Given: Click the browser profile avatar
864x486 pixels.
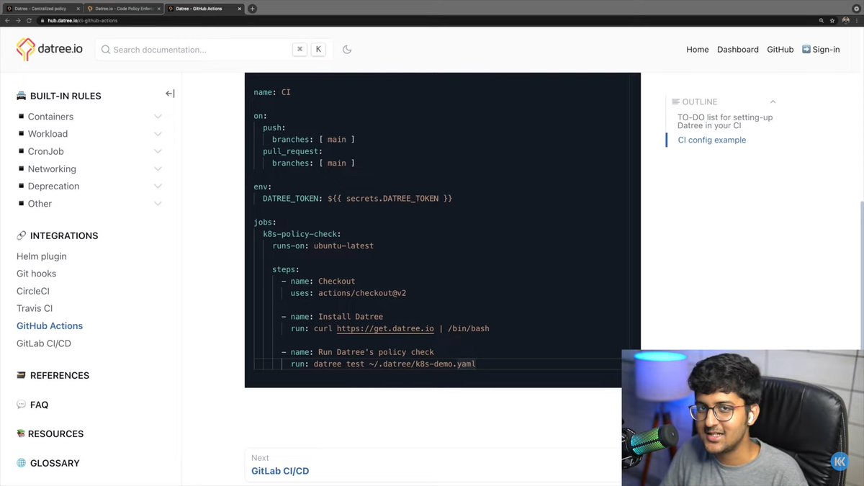Looking at the screenshot, I should (x=846, y=20).
